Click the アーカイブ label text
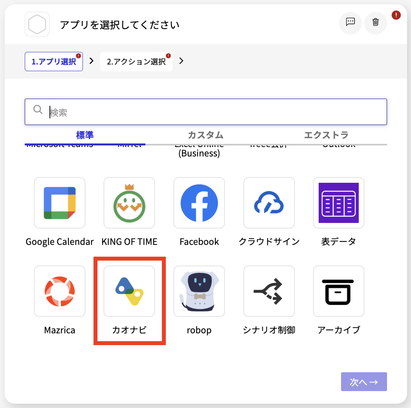 point(339,330)
